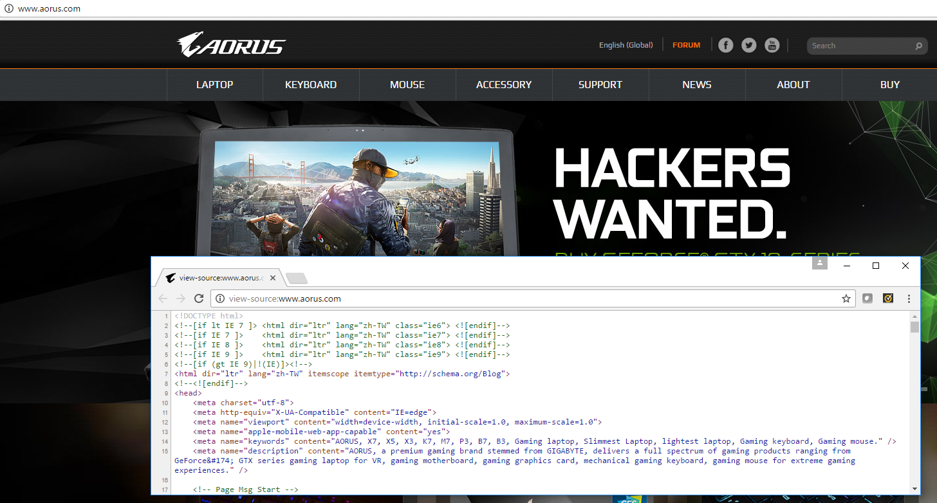Image resolution: width=937 pixels, height=503 pixels.
Task: Open the English (Global) language selector
Action: 626,45
